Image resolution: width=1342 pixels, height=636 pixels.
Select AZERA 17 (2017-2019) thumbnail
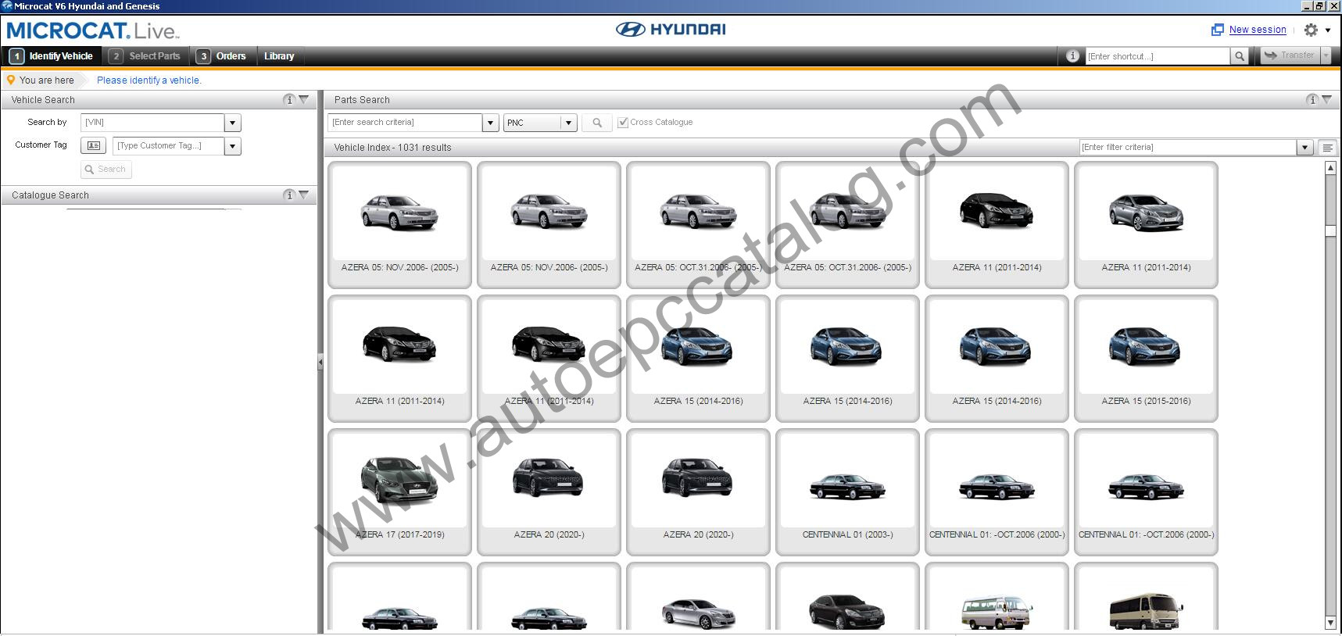tap(399, 492)
